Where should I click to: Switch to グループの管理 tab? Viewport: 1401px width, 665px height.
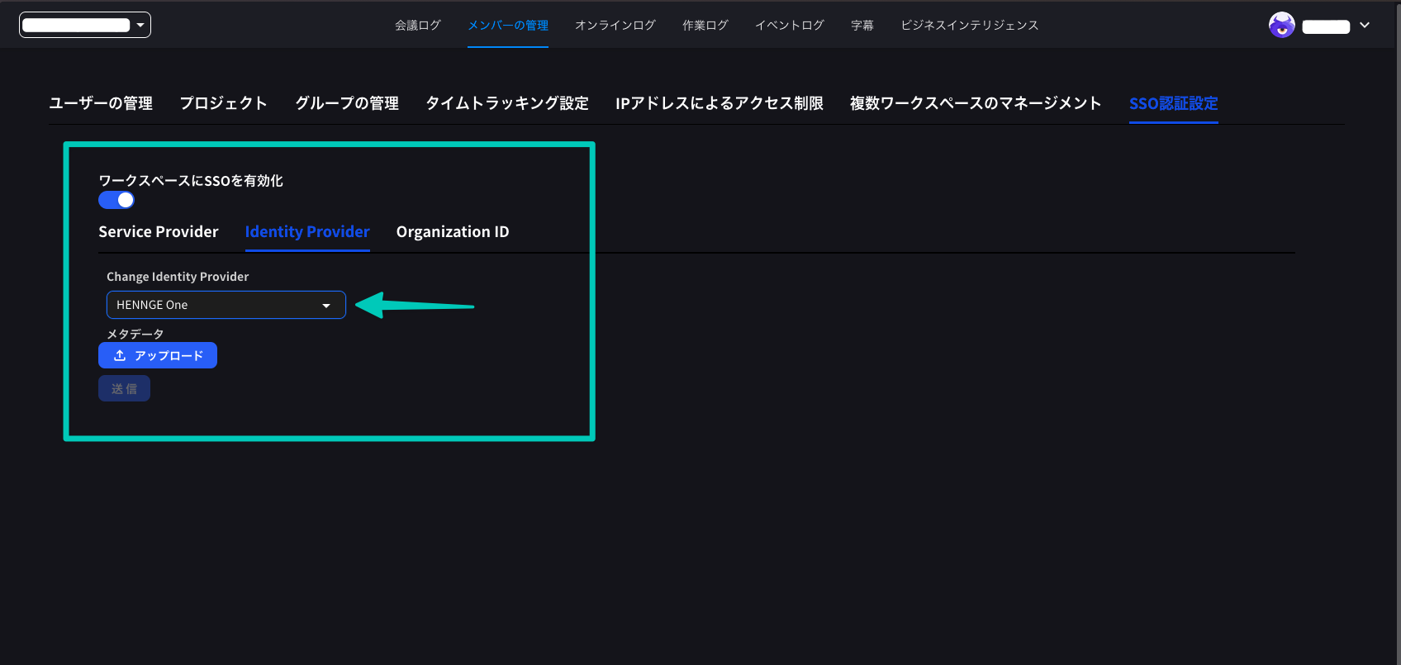point(347,103)
